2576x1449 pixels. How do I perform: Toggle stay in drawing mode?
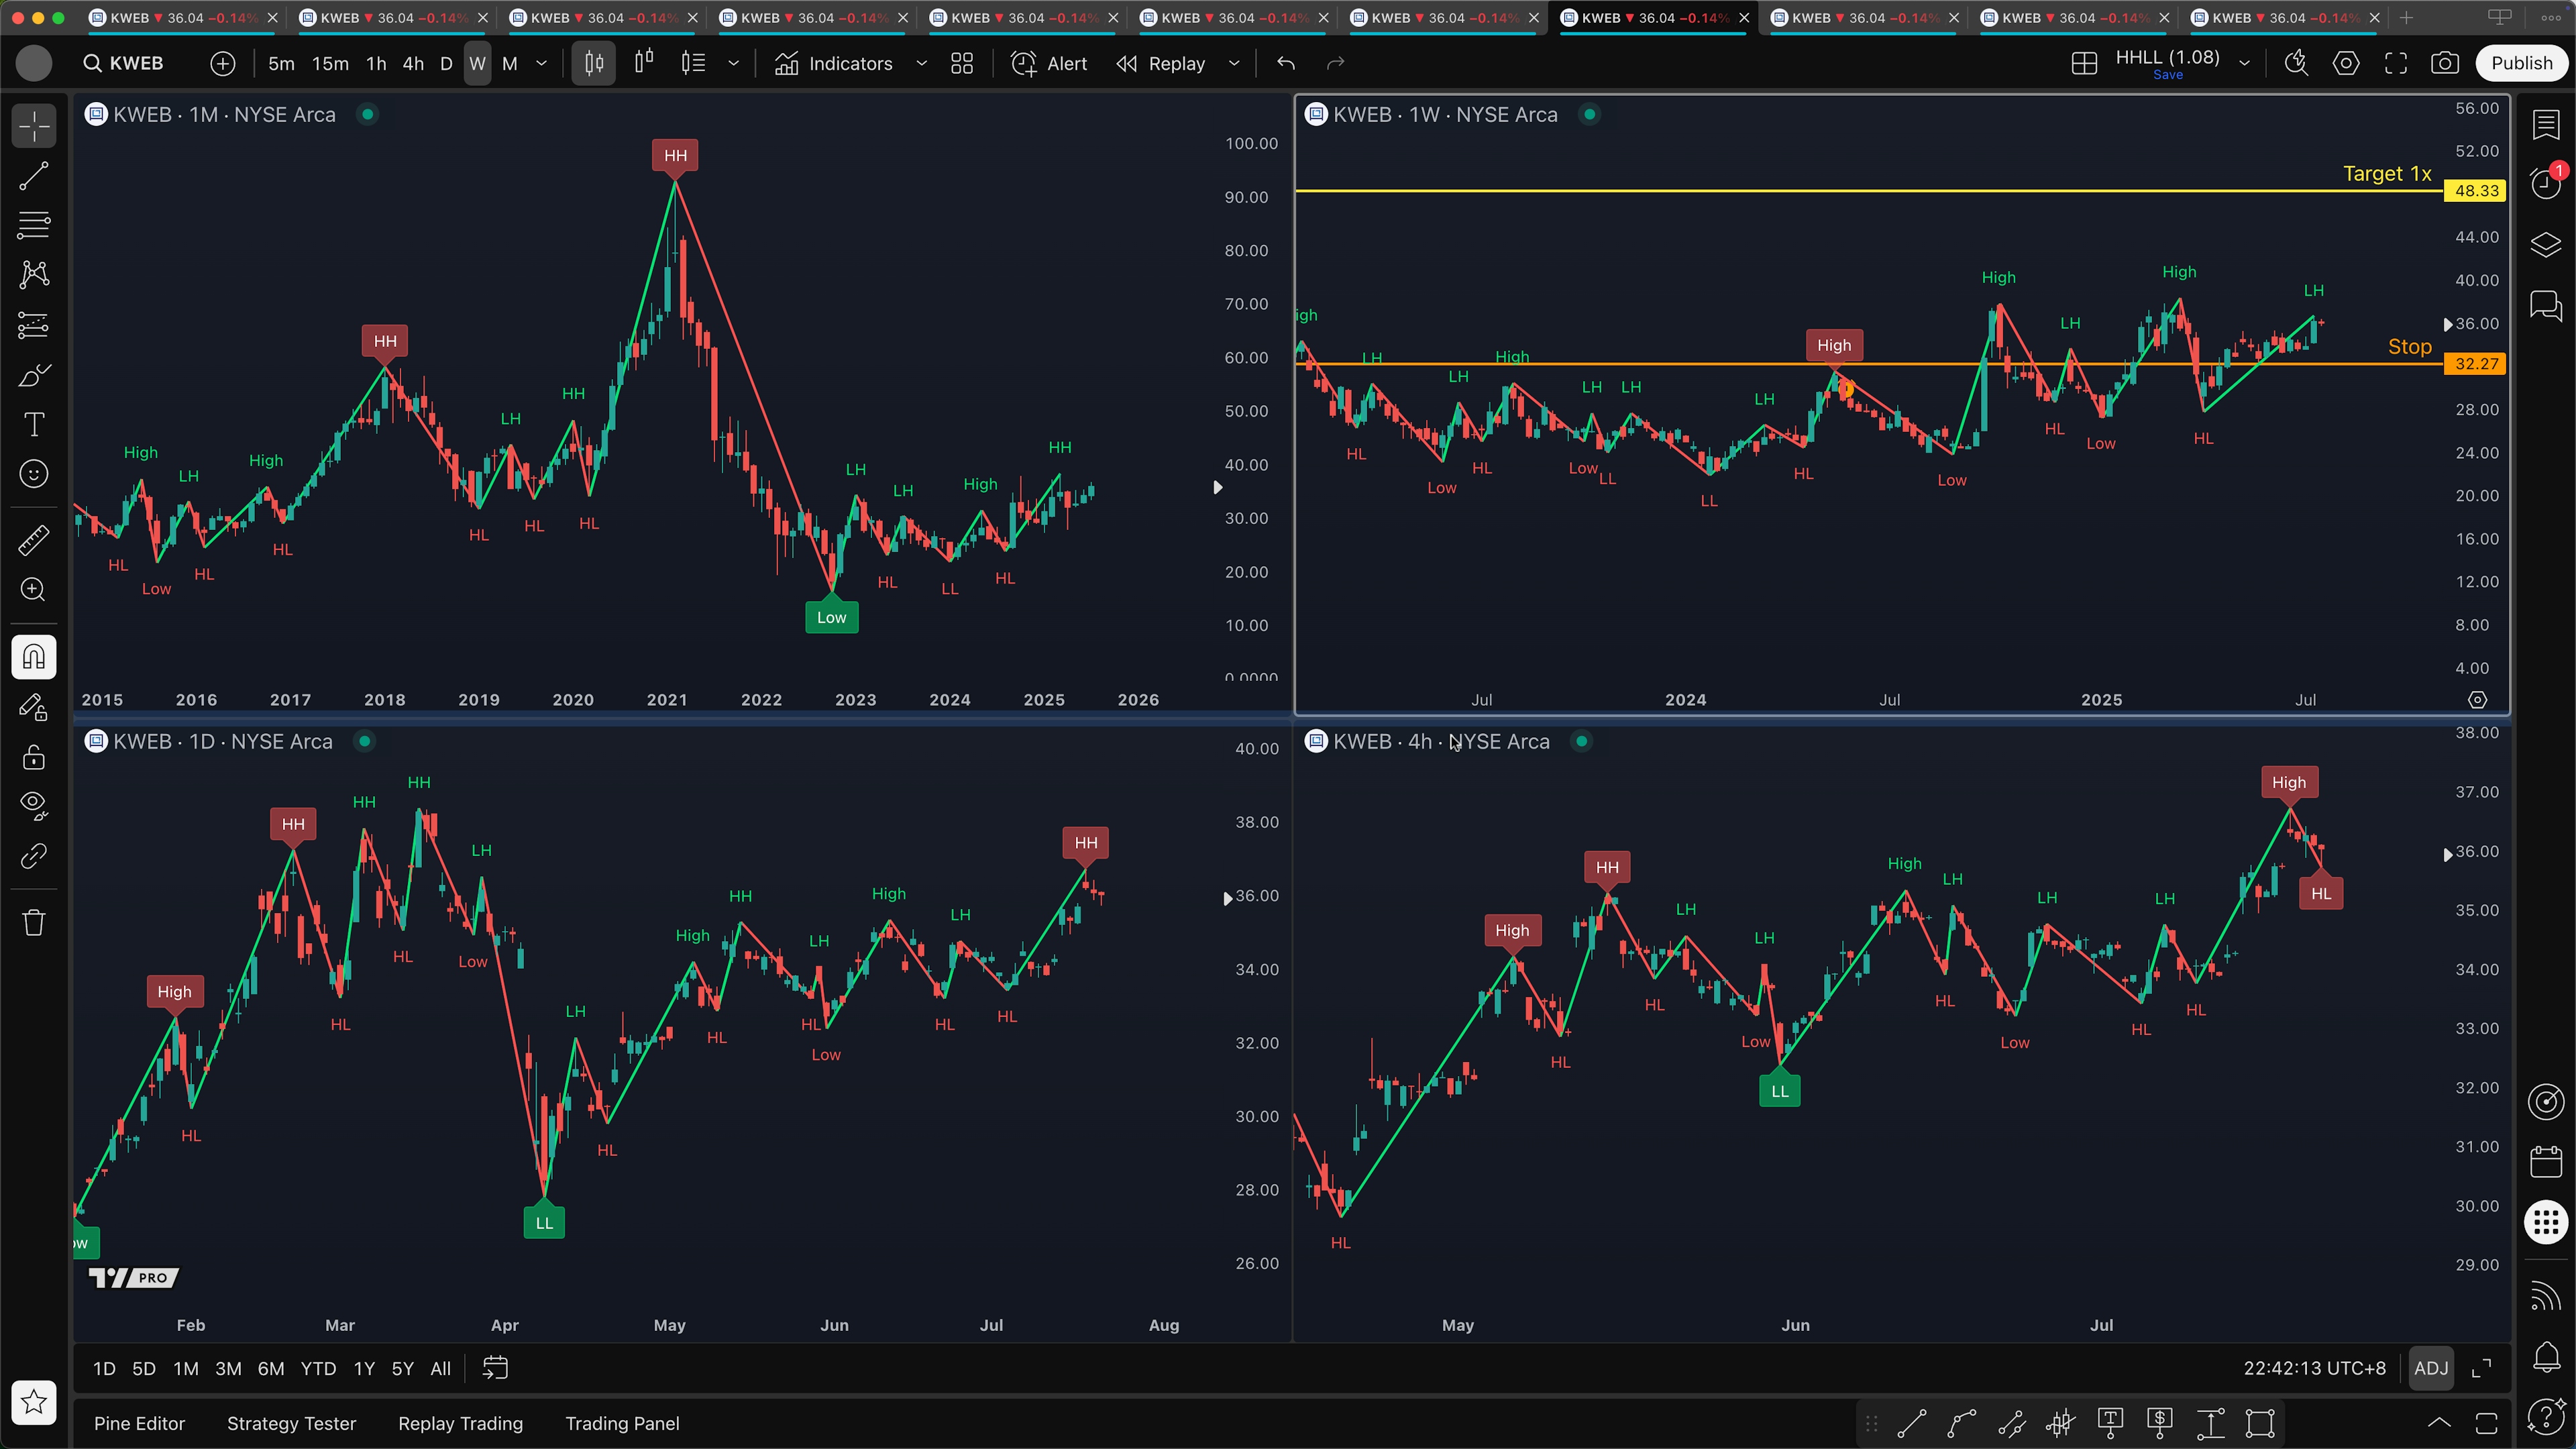tap(34, 708)
